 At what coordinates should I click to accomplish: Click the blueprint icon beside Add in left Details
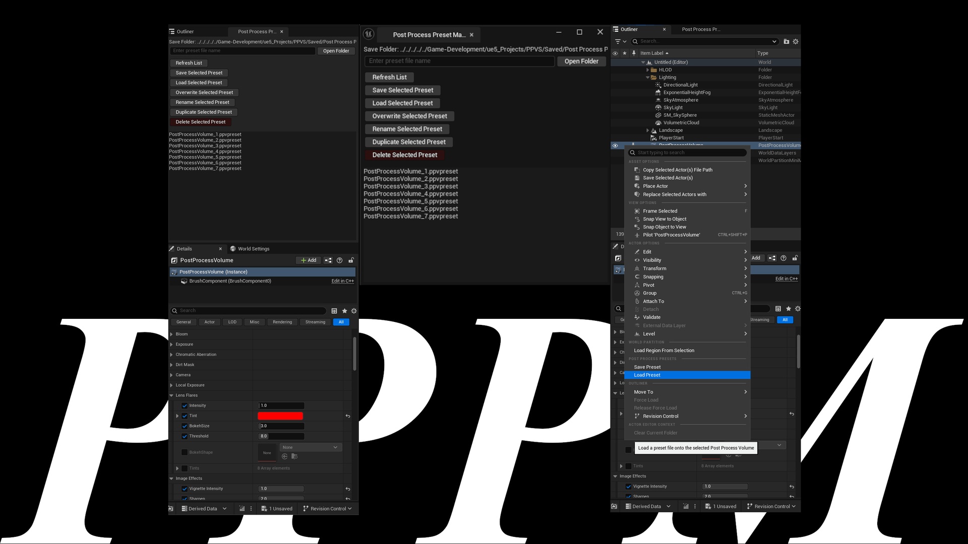[328, 260]
